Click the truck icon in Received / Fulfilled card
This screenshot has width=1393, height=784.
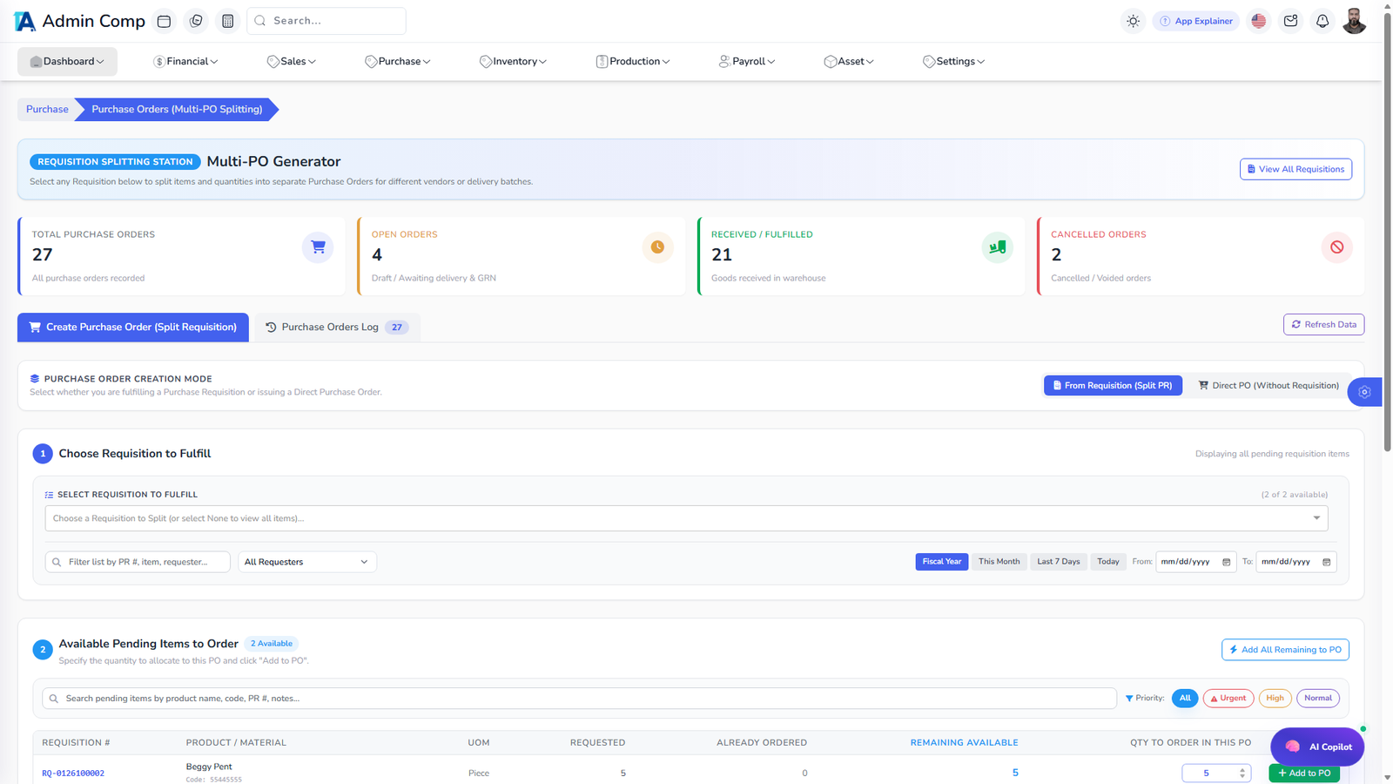coord(998,247)
